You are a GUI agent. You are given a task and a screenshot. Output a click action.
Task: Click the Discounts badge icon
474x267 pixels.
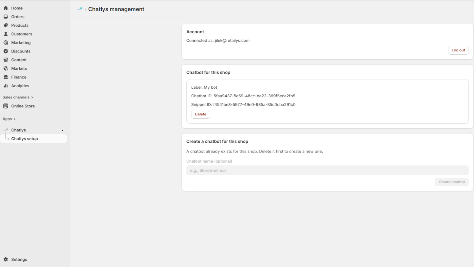[6, 51]
